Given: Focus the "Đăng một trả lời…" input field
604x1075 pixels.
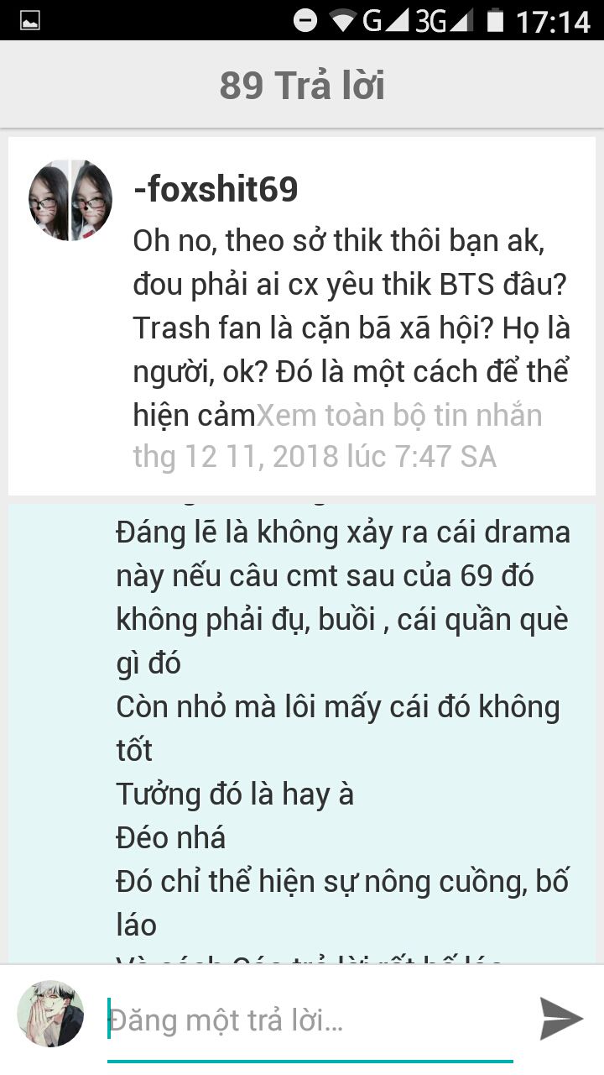Looking at the screenshot, I should pos(310,1021).
